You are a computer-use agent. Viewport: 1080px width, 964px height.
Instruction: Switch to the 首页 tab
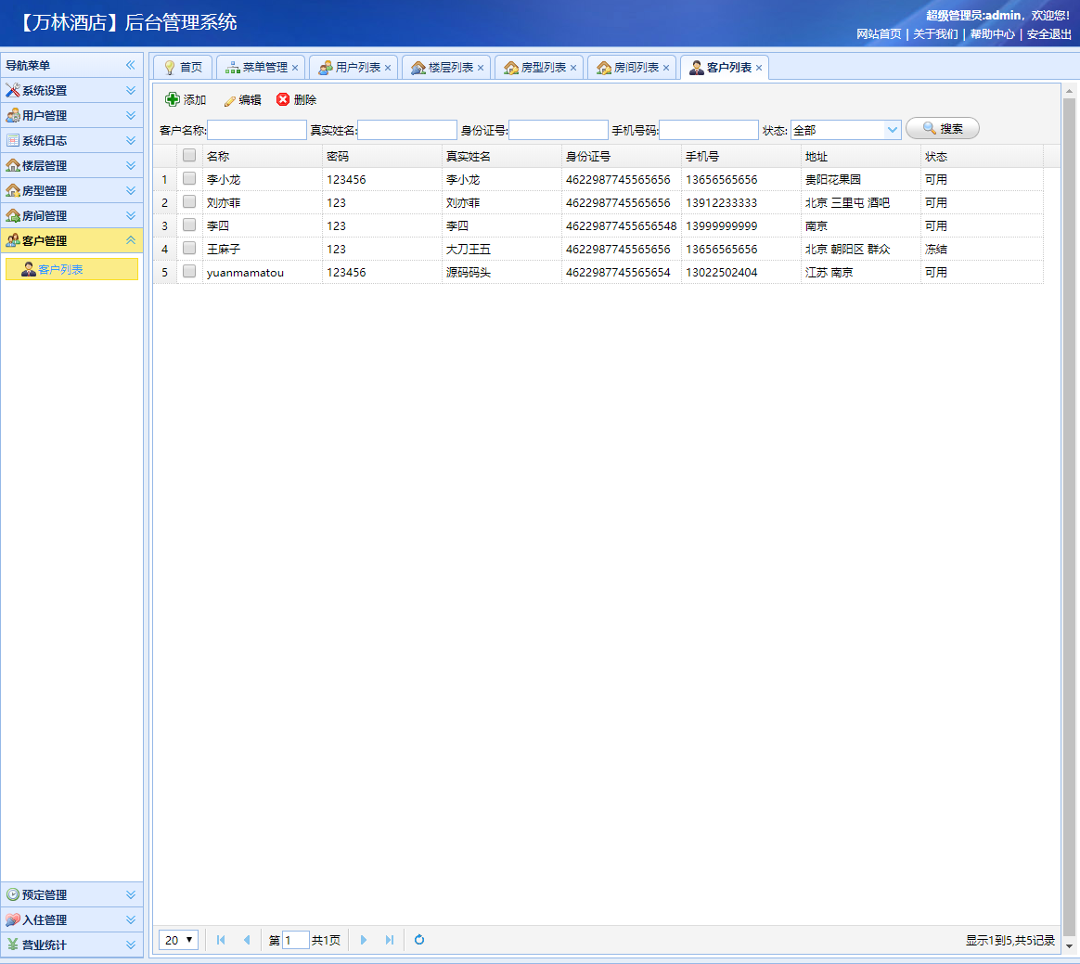click(183, 68)
